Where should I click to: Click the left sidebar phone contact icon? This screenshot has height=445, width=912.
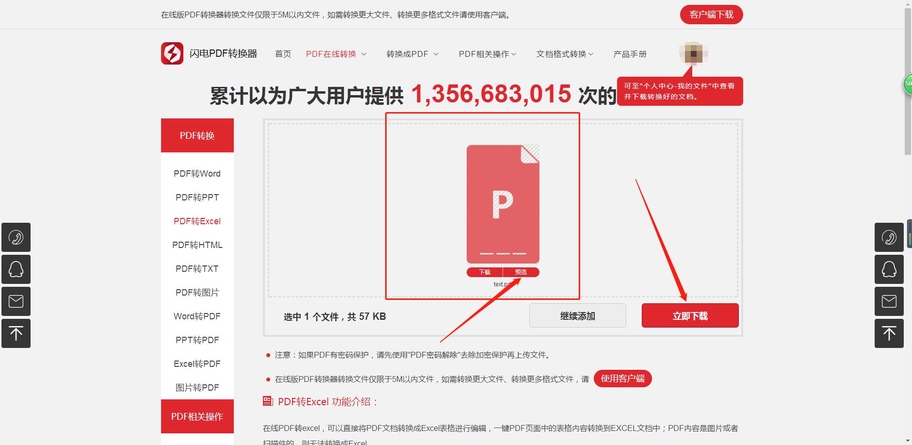[x=16, y=237]
